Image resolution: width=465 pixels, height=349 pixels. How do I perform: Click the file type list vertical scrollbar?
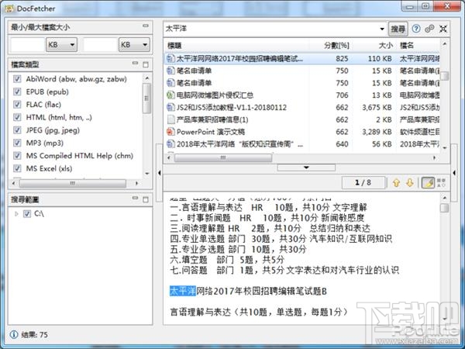[146, 98]
